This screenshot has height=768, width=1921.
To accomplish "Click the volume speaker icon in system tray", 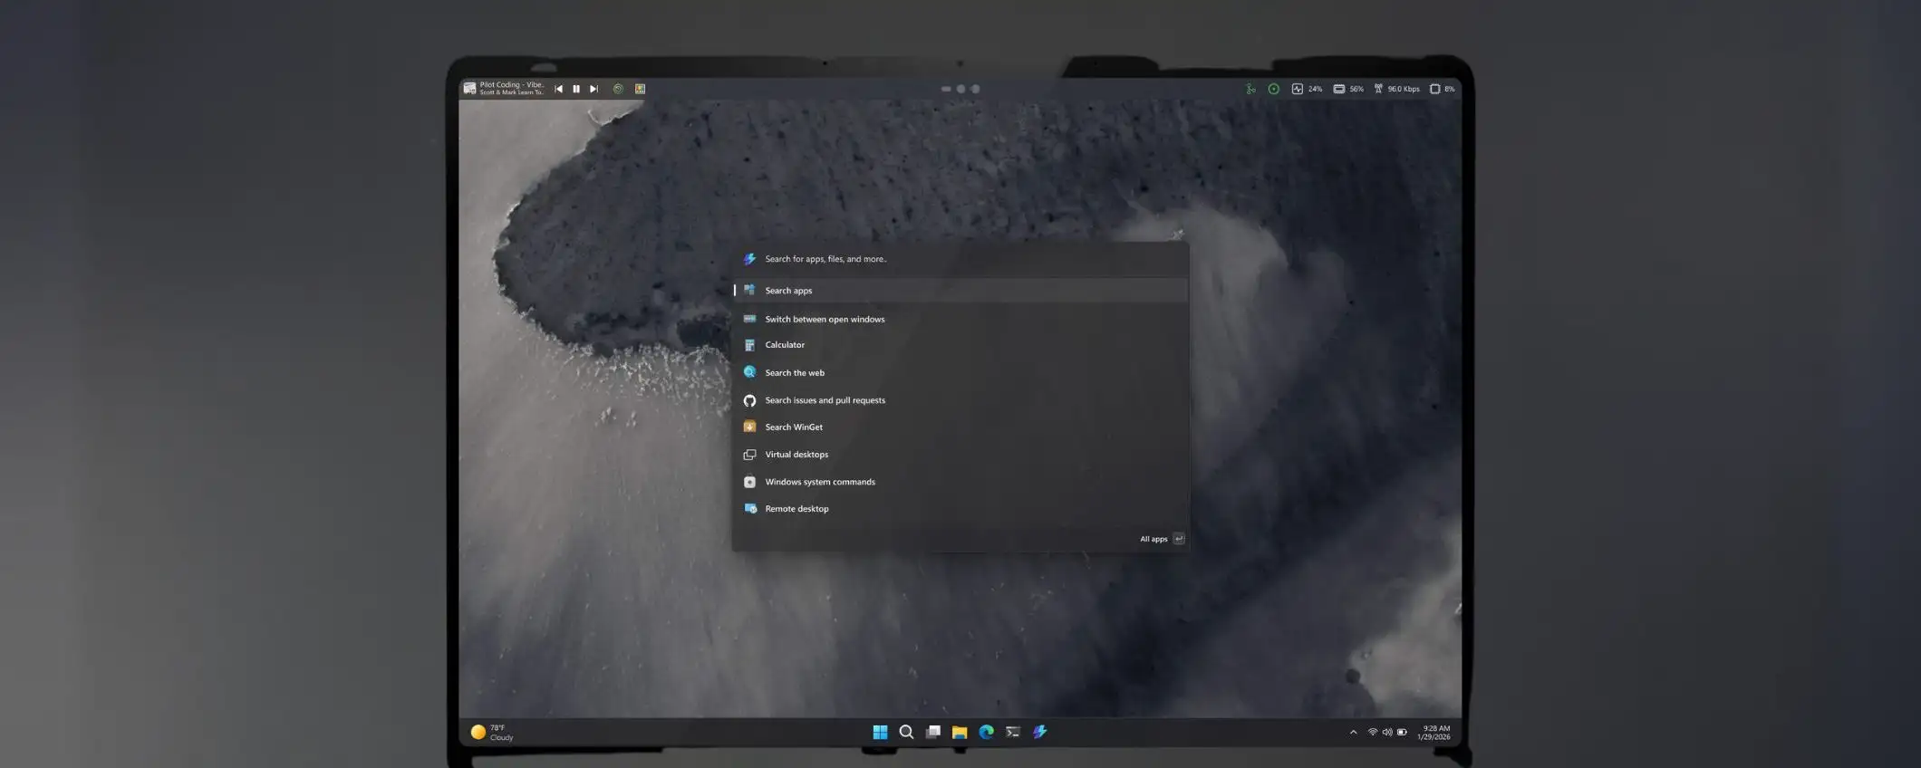I will 1387,733.
